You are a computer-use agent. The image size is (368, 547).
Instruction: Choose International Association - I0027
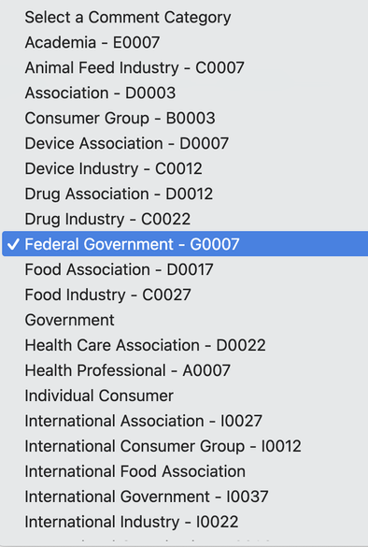coord(185,421)
